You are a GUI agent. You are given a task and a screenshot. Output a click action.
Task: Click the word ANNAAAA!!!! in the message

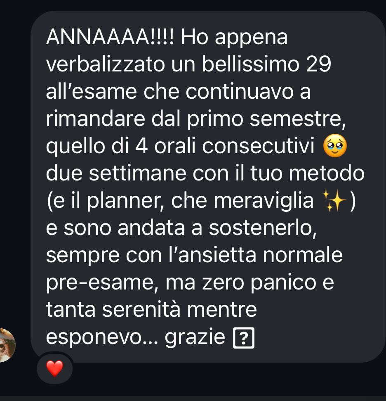click(110, 37)
